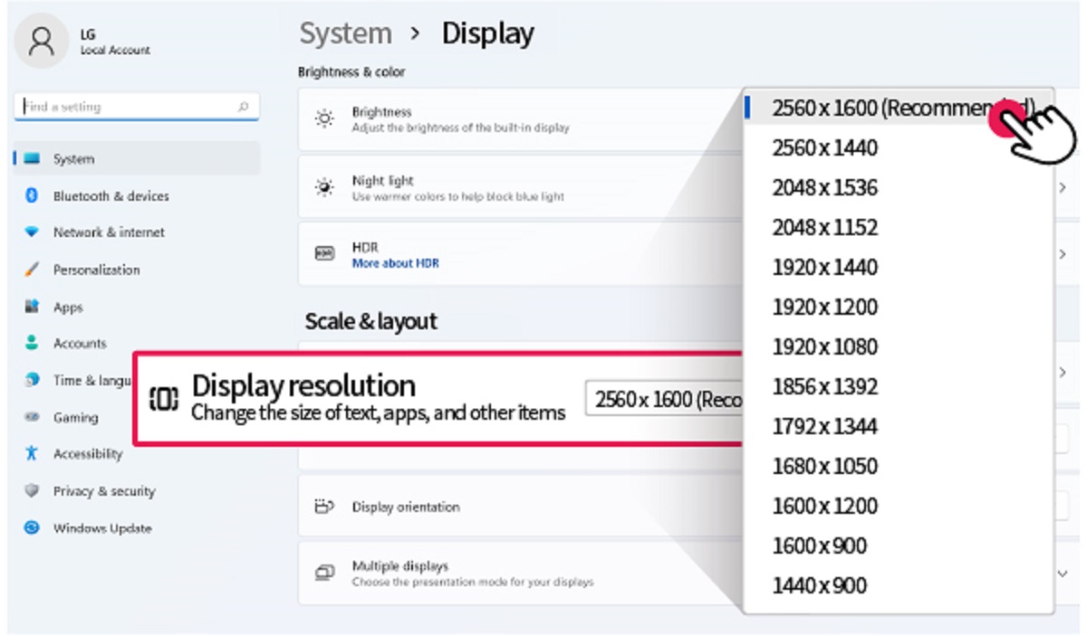Click the Multiple displays icon
This screenshot has height=635, width=1087.
(x=324, y=571)
